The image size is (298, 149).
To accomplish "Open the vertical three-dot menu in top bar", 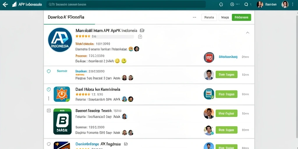I will 293,4.
